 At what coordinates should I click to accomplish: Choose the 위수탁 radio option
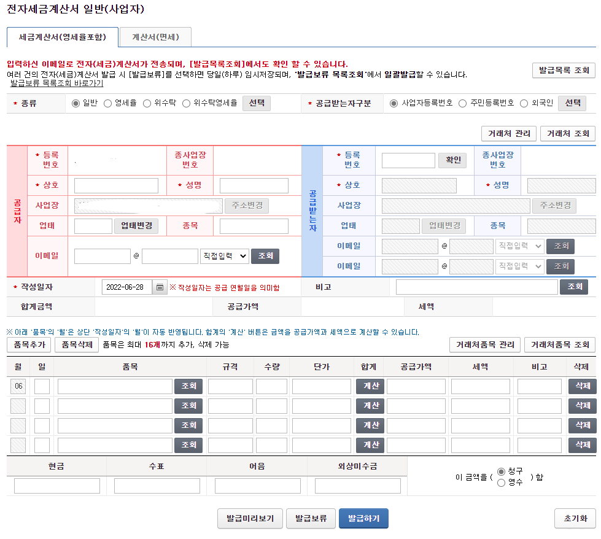(147, 103)
